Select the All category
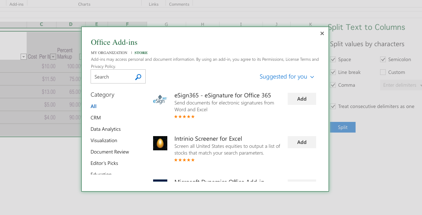 (93, 106)
